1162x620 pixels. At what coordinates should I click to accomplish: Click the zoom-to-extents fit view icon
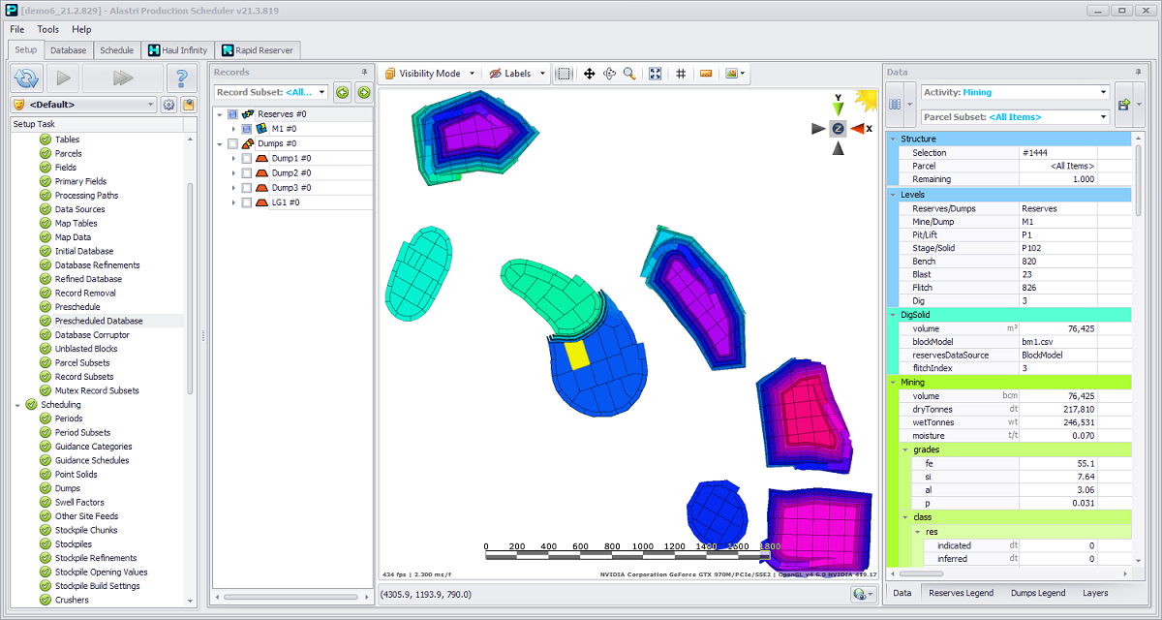coord(656,74)
